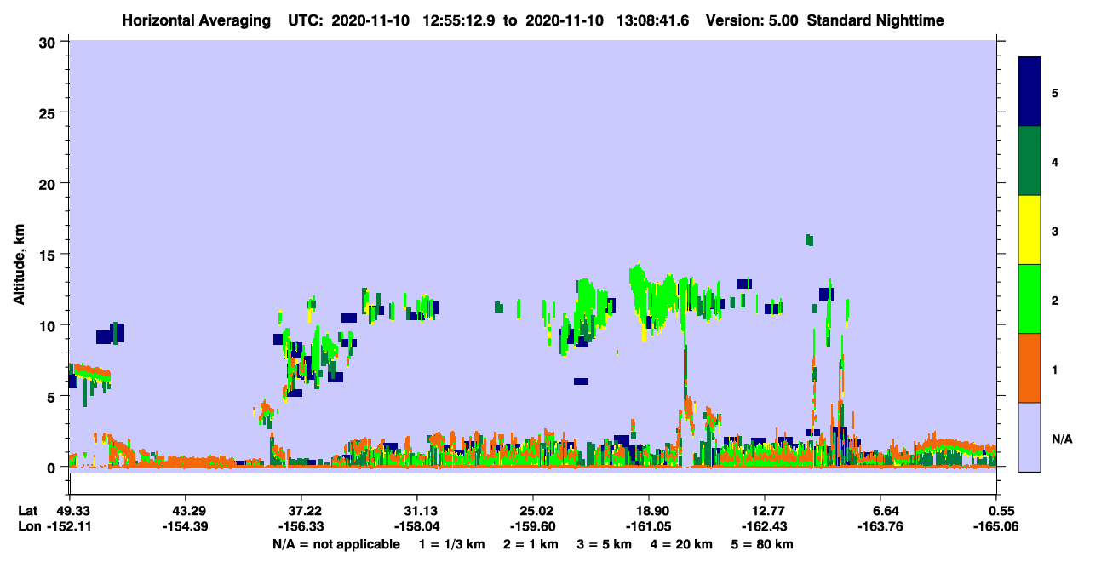The height and width of the screenshot is (568, 1107).
Task: Click the y-axis tick label '15'
Action: pyautogui.click(x=49, y=255)
